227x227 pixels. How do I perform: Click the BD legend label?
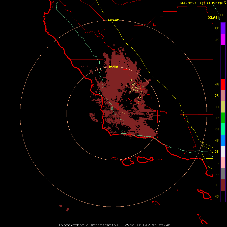click(x=216, y=107)
